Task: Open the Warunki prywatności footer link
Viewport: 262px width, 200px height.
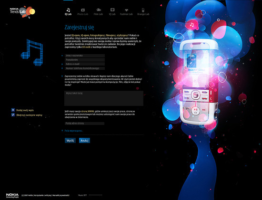Action: tap(61, 195)
